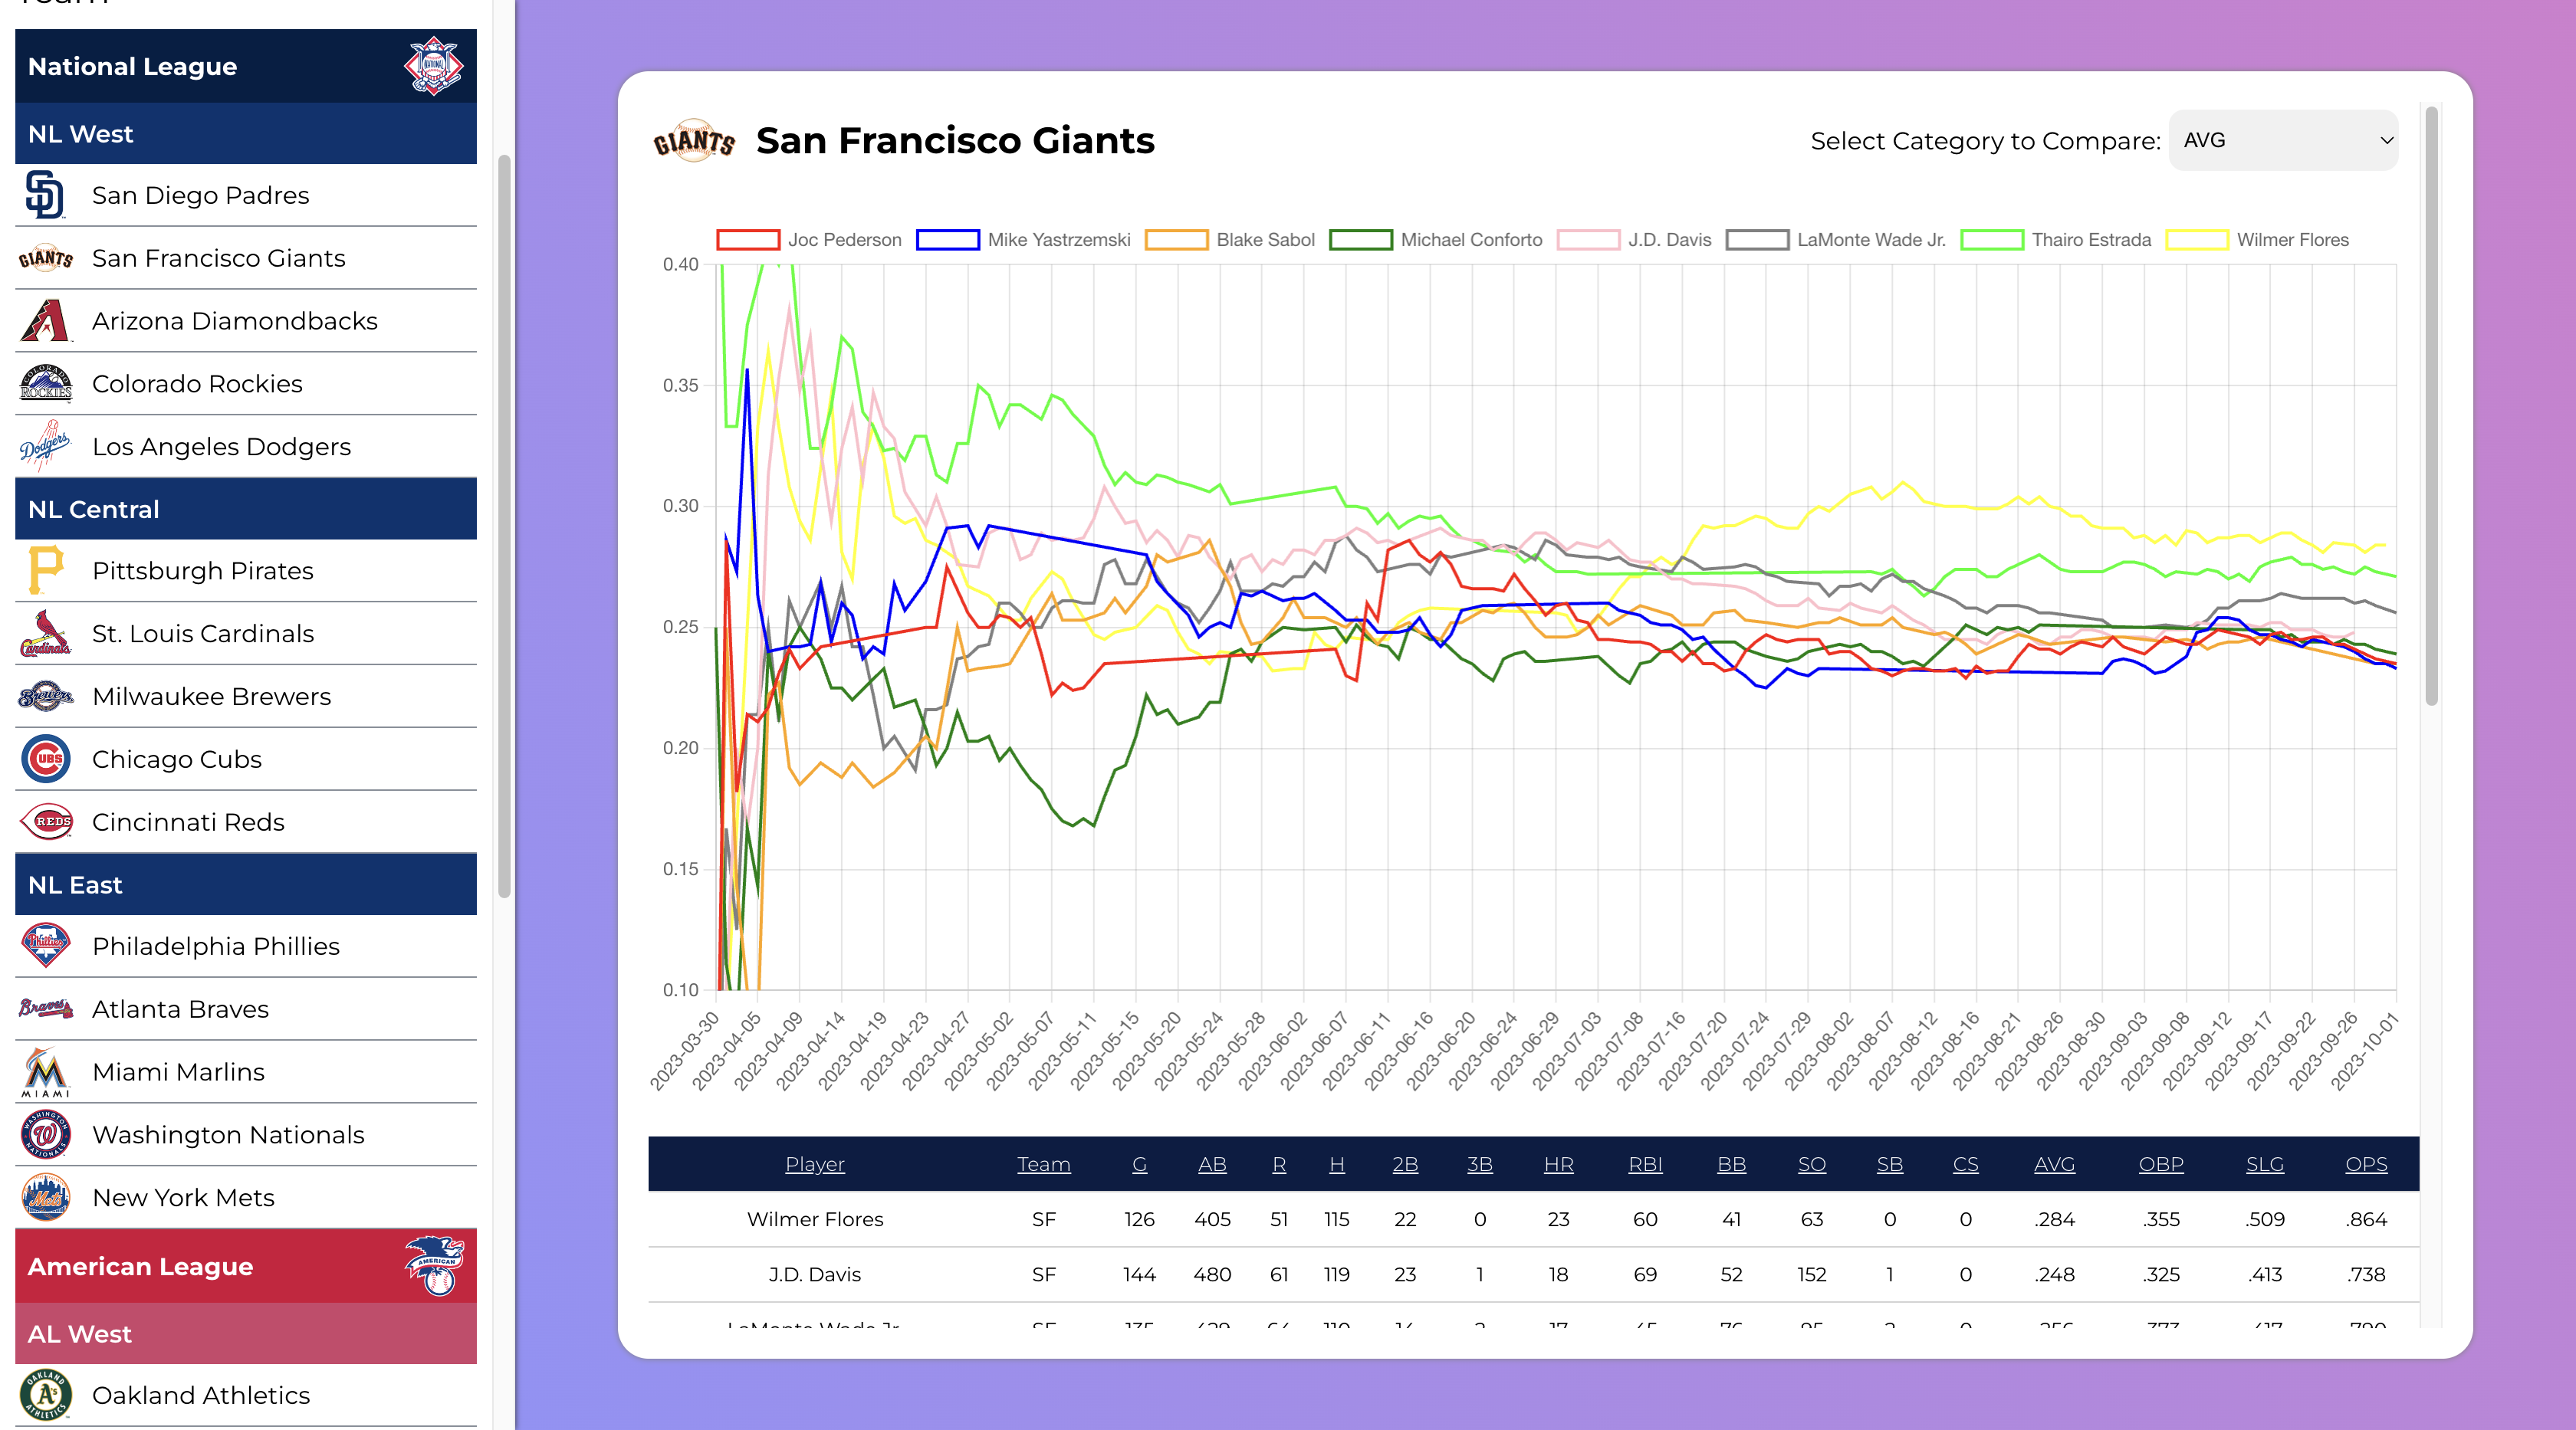Sort table by HR column header
The width and height of the screenshot is (2576, 1430).
pyautogui.click(x=1558, y=1164)
